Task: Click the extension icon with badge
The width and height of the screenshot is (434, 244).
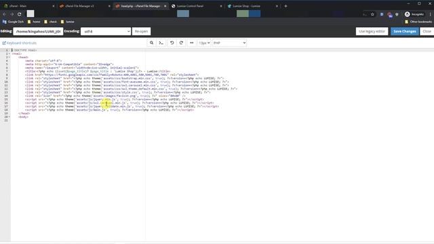Action: pyautogui.click(x=390, y=15)
